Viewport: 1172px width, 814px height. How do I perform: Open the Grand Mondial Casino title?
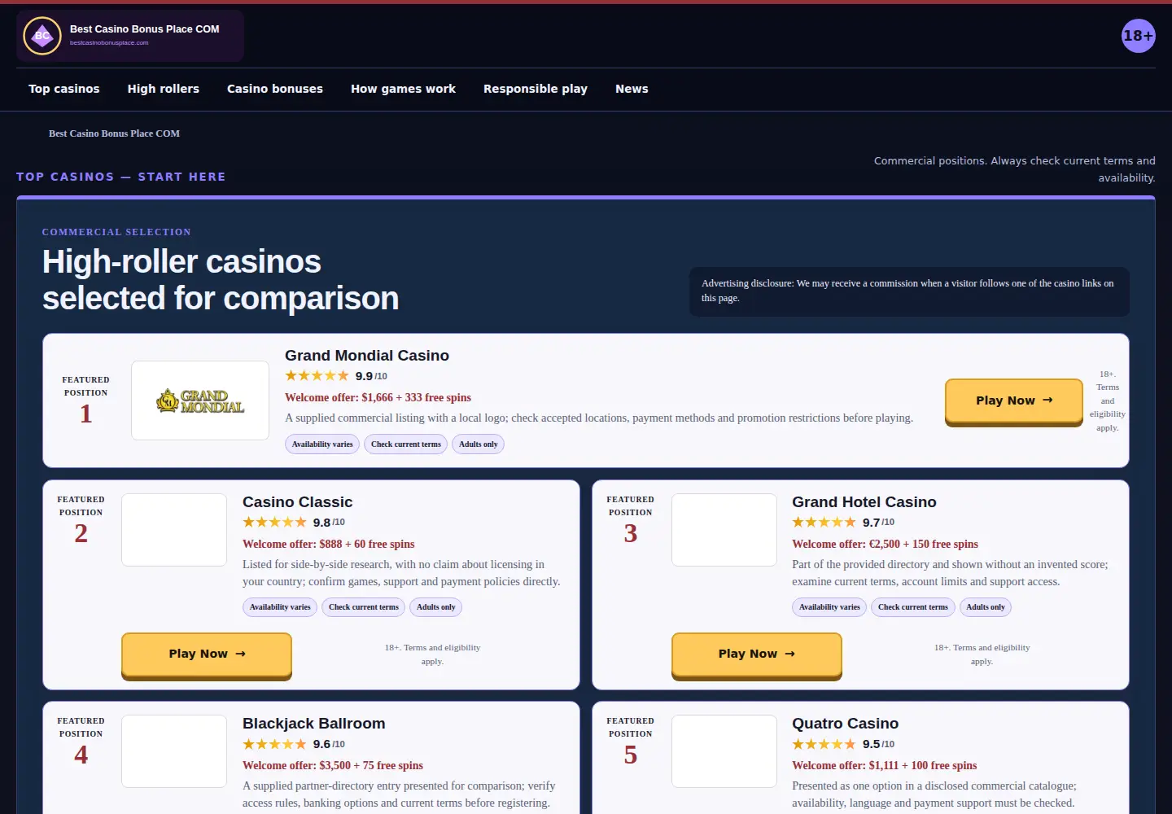(x=367, y=356)
